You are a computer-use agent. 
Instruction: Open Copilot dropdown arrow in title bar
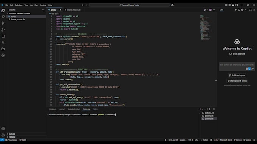pyautogui.click(x=175, y=5)
